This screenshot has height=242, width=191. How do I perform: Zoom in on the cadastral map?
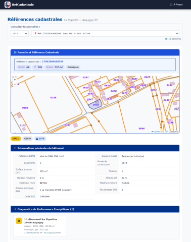(15, 80)
